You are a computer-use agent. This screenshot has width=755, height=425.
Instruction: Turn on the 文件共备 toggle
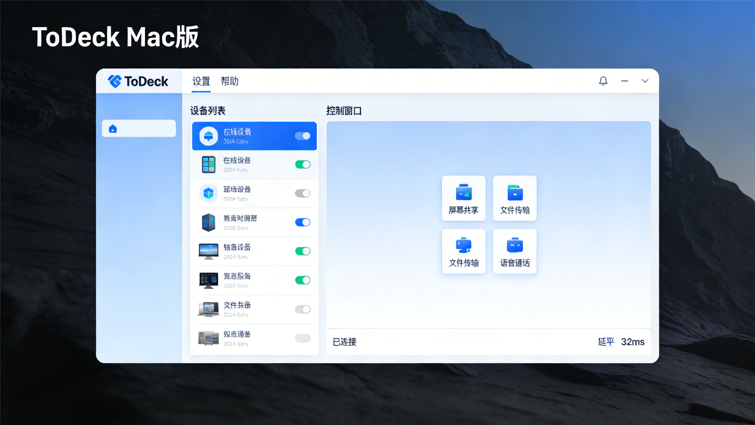point(302,309)
